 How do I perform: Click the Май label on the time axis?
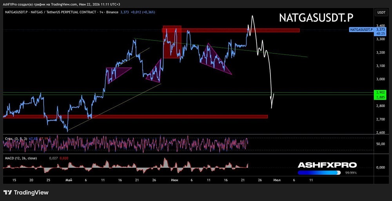click(68, 180)
